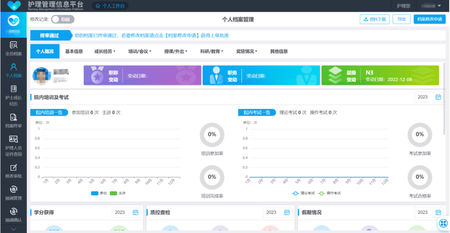Expand the 培训/会议 dropdown tab
Screen dimensions: 450x233
coord(140,52)
